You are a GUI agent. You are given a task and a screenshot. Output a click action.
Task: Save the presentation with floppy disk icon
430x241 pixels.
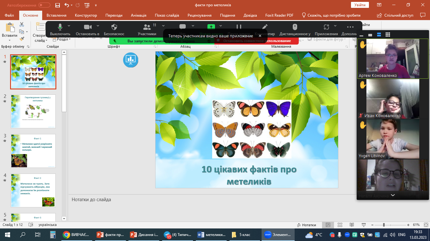(57, 5)
